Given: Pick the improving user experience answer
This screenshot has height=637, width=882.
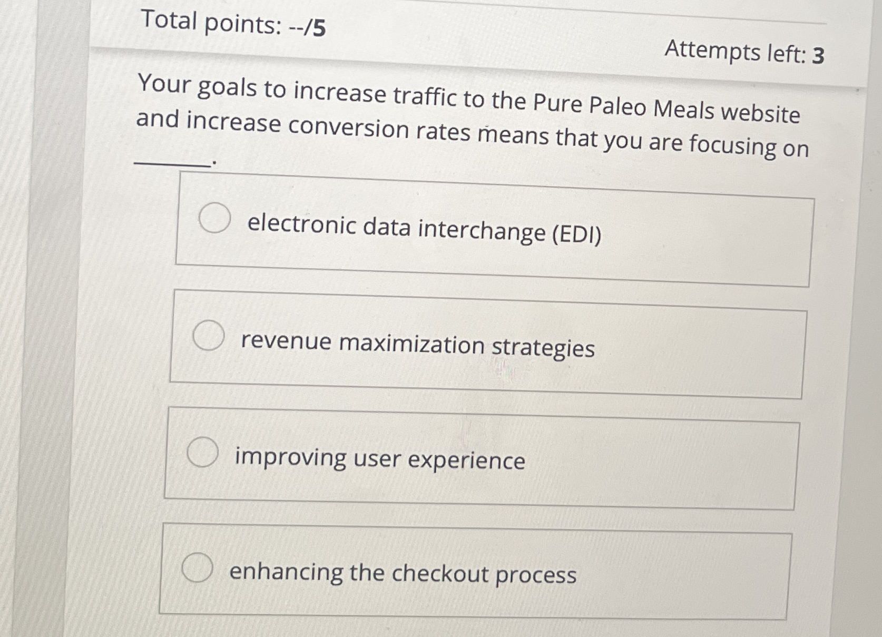Looking at the screenshot, I should tap(378, 460).
